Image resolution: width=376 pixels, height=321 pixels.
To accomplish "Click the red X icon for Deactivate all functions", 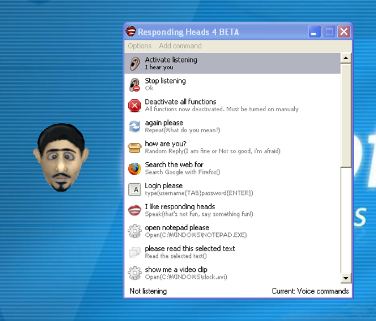I will click(x=134, y=105).
